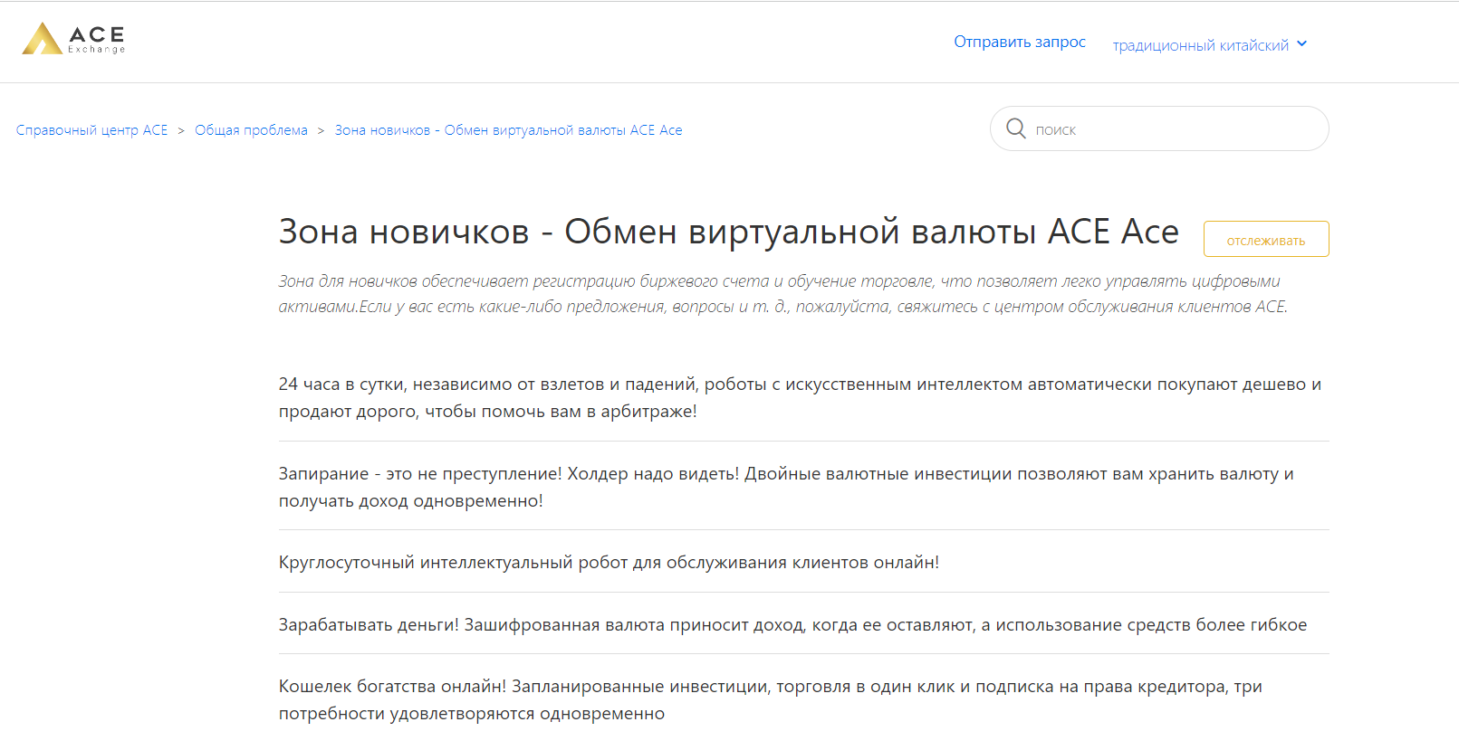Open the ACE Exchange logo home link

click(x=73, y=38)
